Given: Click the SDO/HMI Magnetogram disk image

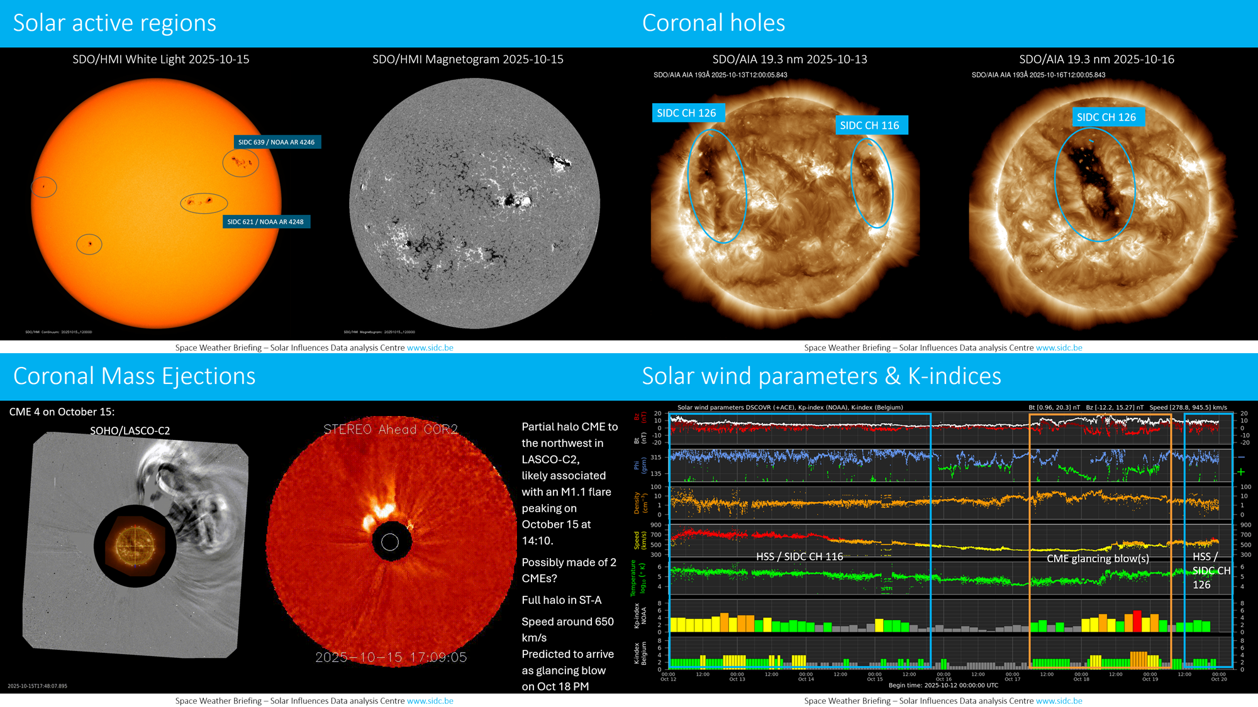Looking at the screenshot, I should [474, 202].
